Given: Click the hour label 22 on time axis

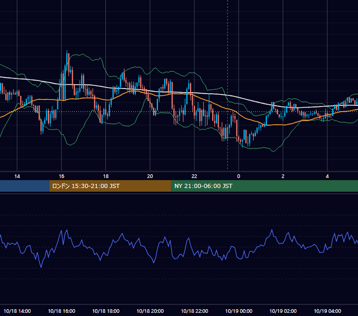Looking at the screenshot, I should coord(194,176).
